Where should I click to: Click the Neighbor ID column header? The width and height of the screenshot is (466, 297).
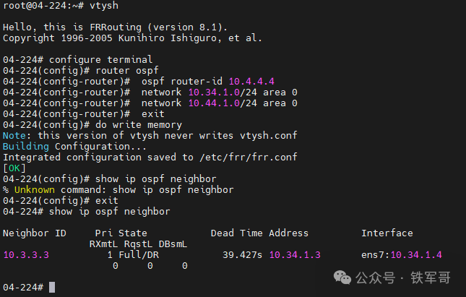(35, 233)
